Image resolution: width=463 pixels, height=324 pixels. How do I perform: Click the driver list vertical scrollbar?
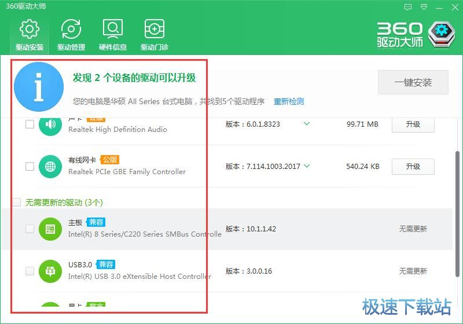457,214
